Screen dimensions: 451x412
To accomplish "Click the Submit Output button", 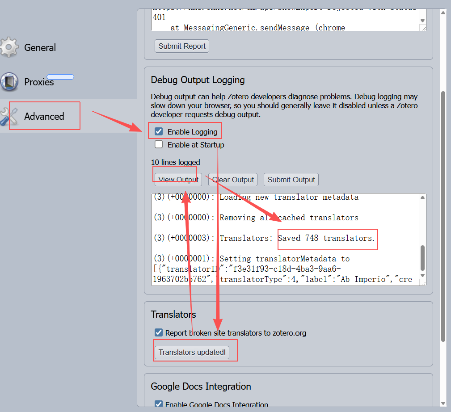I will [291, 180].
